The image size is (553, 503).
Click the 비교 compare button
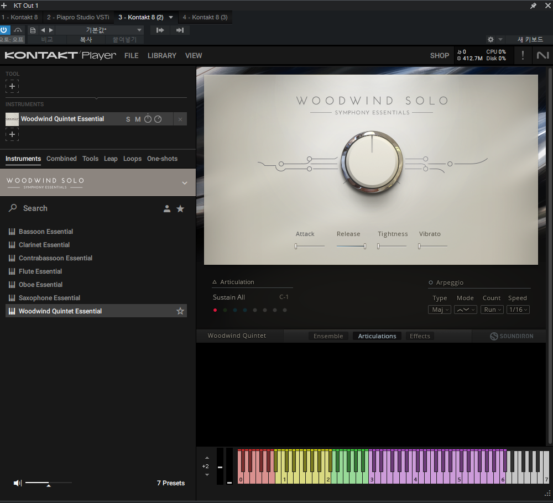click(46, 39)
